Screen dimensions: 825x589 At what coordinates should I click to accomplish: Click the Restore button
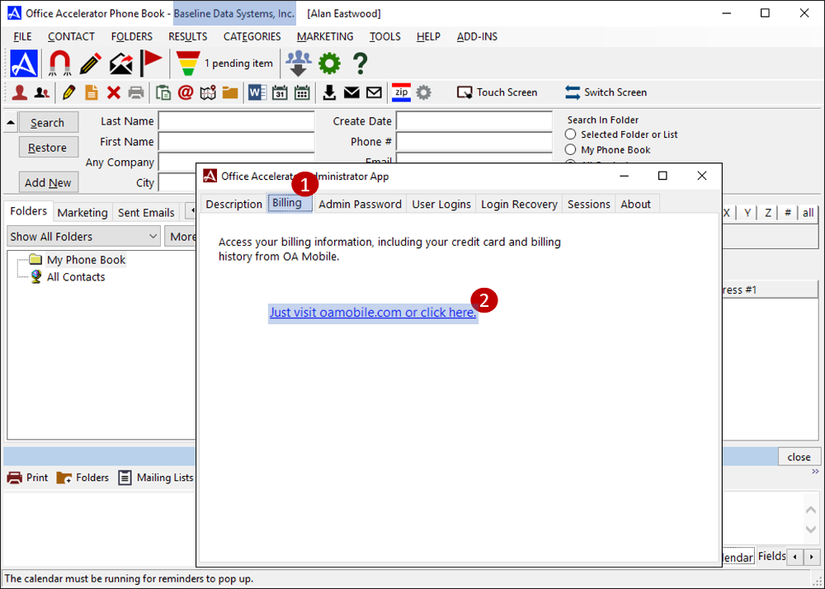tap(48, 147)
